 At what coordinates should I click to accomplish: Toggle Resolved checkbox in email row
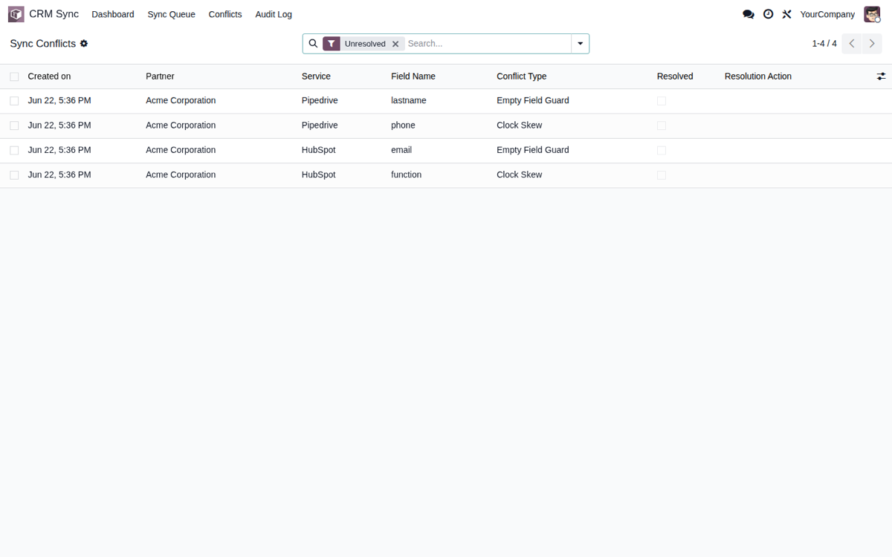pyautogui.click(x=662, y=150)
